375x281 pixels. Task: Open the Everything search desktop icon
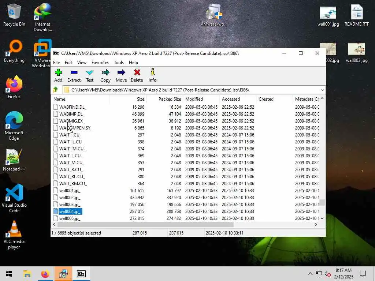[x=14, y=51]
